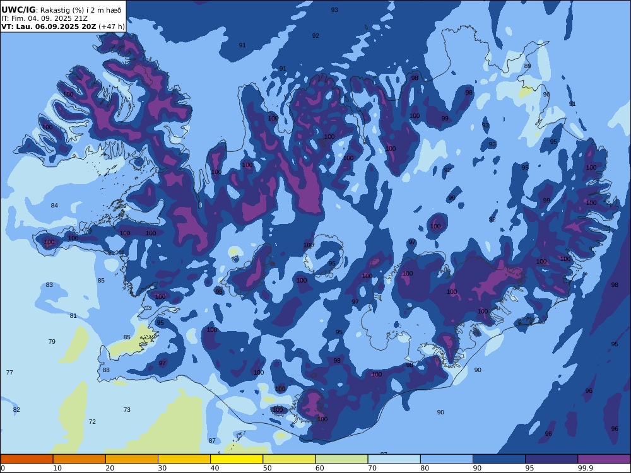Click the bright yellow 40–50 legend swatch

tap(237, 459)
